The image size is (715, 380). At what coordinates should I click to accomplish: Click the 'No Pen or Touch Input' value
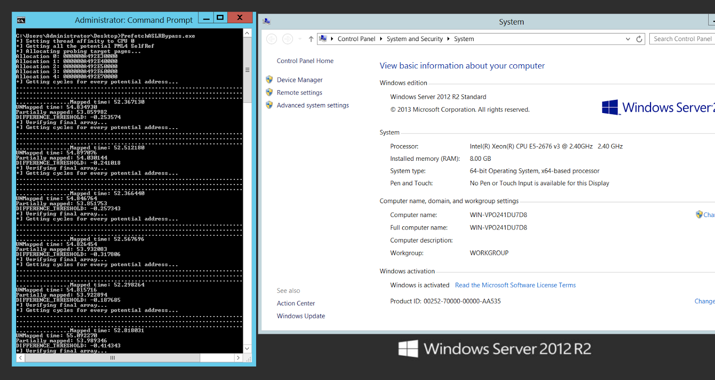539,183
